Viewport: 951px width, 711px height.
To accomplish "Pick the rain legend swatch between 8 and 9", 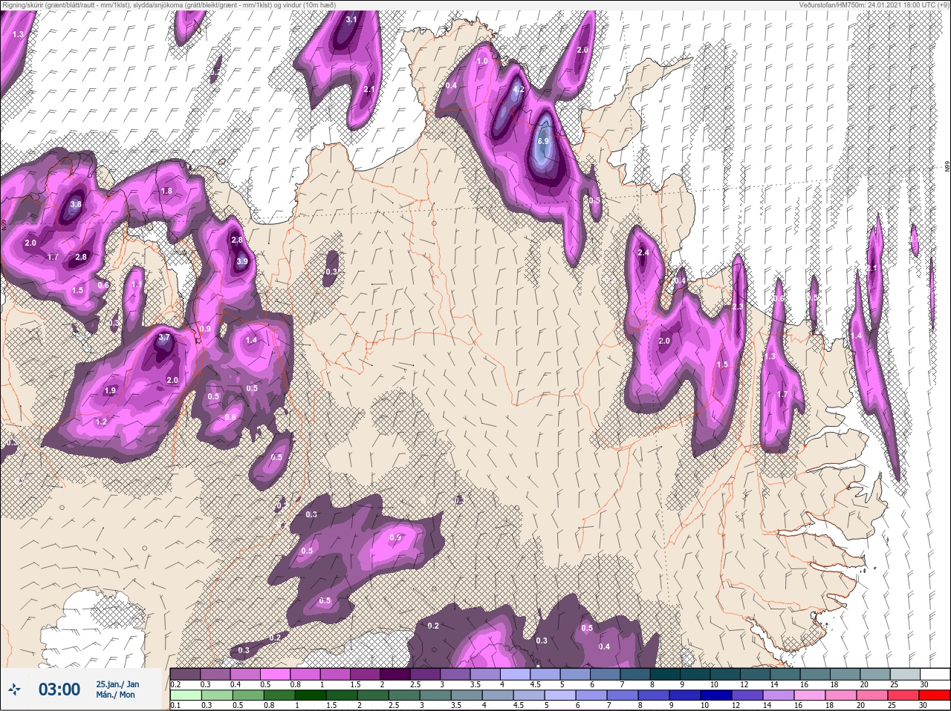I will tap(655, 695).
